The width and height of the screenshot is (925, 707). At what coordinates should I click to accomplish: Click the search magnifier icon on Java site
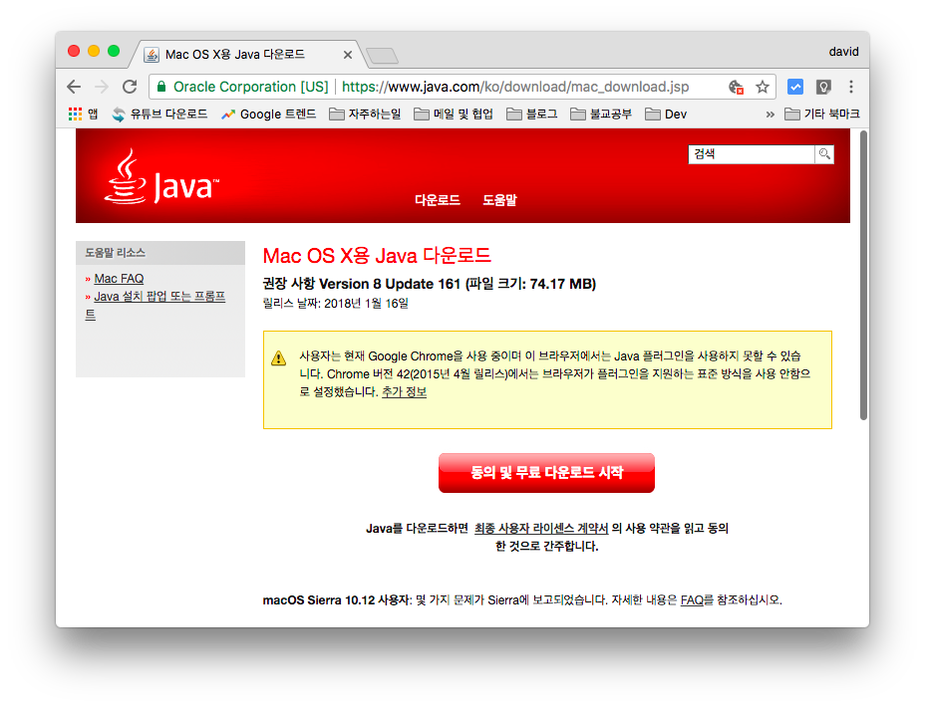point(824,154)
